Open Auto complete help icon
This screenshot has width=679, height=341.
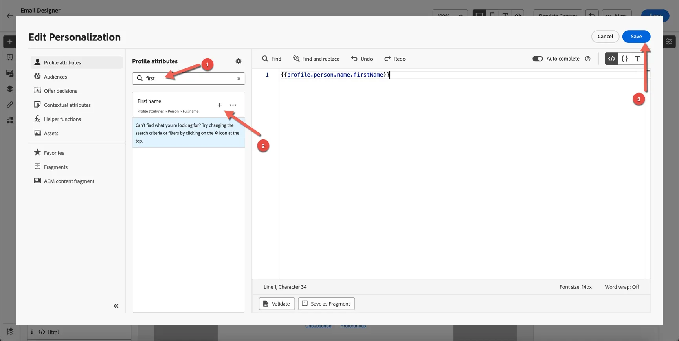[588, 59]
